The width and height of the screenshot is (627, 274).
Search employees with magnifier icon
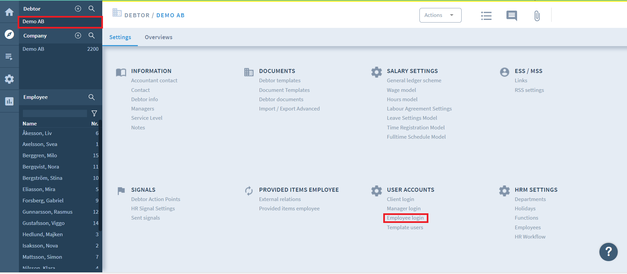click(92, 97)
